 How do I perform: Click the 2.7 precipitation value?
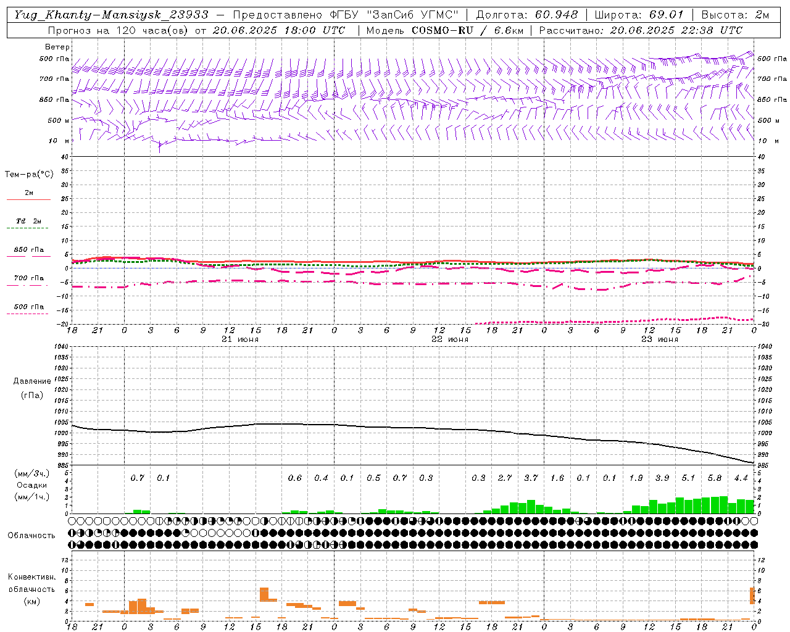(x=505, y=478)
